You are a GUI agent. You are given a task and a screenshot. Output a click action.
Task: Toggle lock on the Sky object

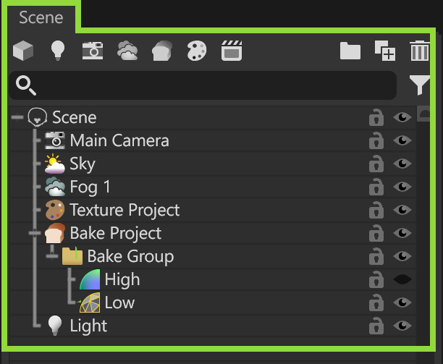coord(376,164)
